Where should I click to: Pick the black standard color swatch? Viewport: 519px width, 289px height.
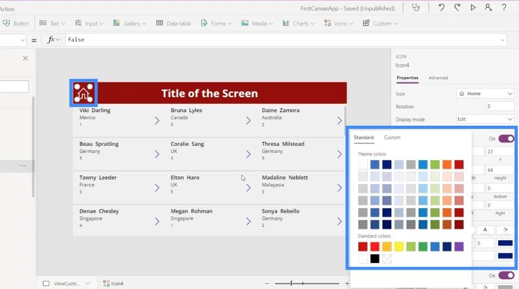375,259
